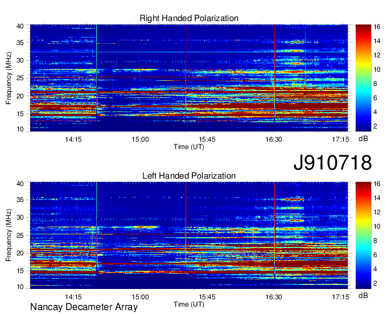Click 35 MHz tick of Right Handed plot
387x314 pixels.
[20, 43]
